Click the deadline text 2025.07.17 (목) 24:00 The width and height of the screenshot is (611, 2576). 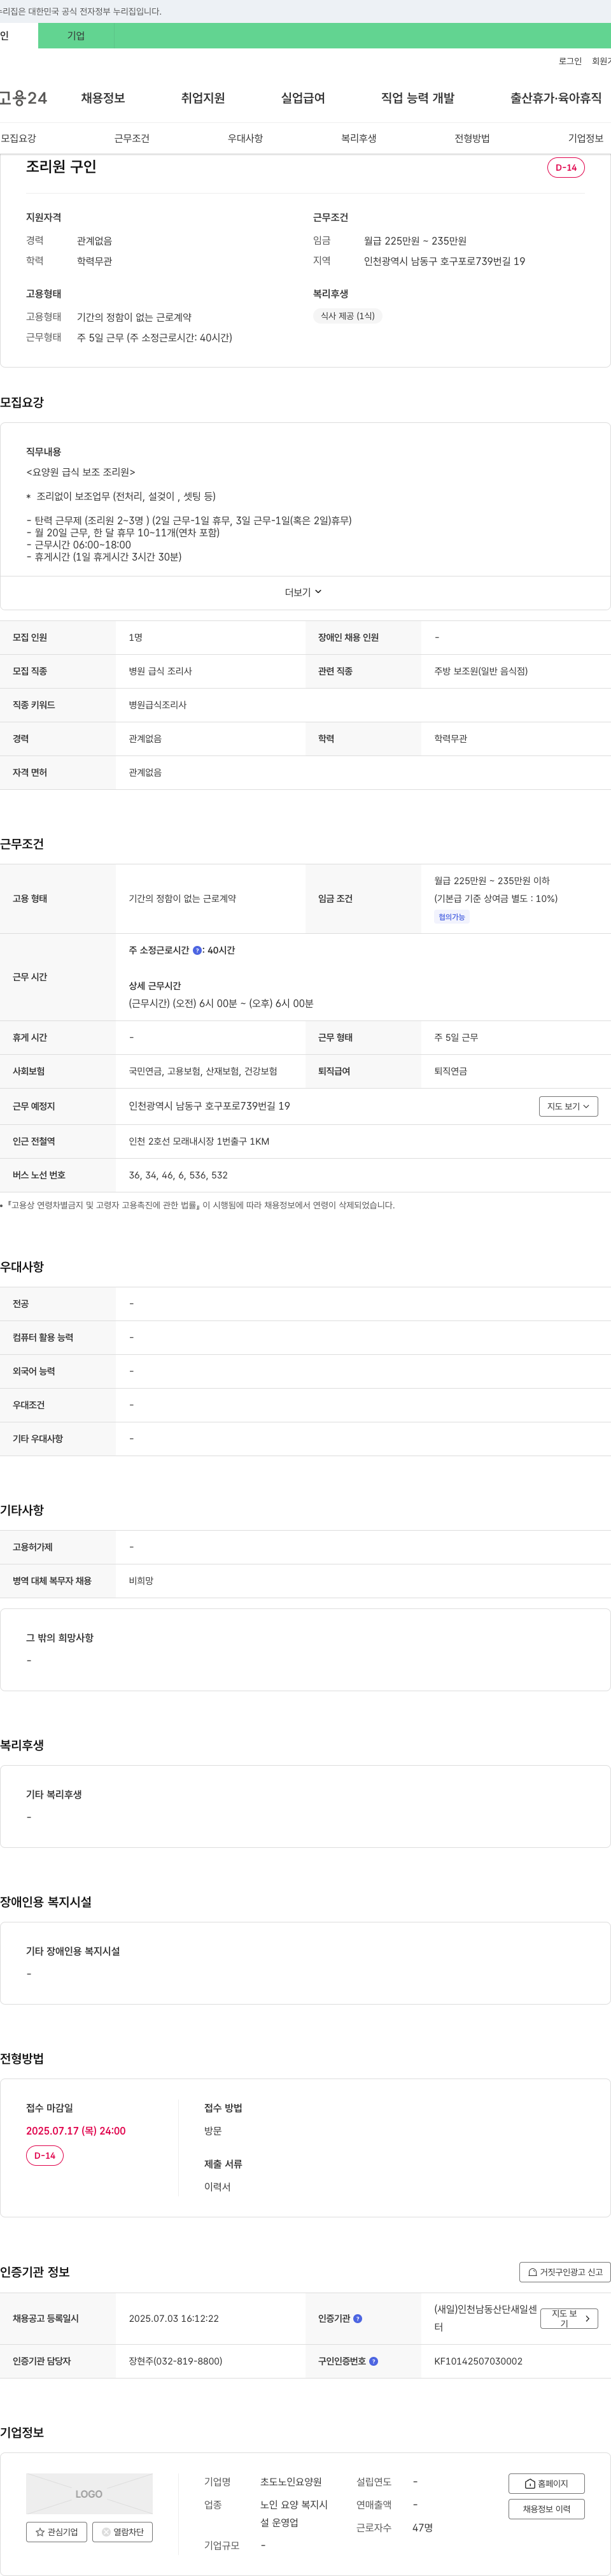pyautogui.click(x=76, y=2131)
